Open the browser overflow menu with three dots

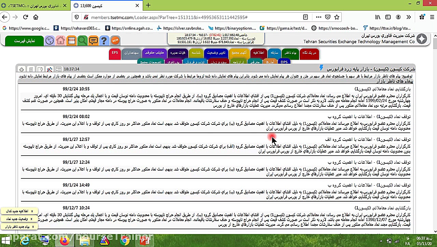tap(318, 17)
